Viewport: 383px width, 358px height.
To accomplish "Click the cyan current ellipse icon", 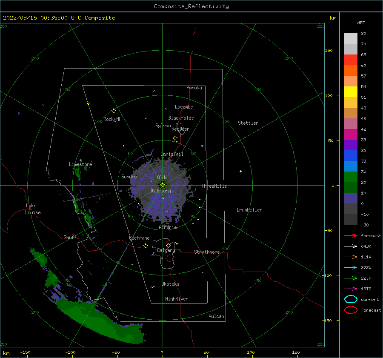I will (x=351, y=299).
